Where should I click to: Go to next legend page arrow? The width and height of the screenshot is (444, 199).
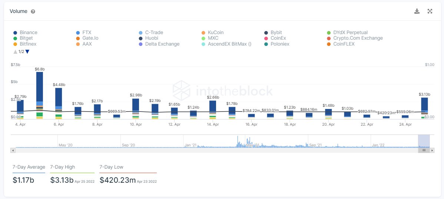coord(27,52)
